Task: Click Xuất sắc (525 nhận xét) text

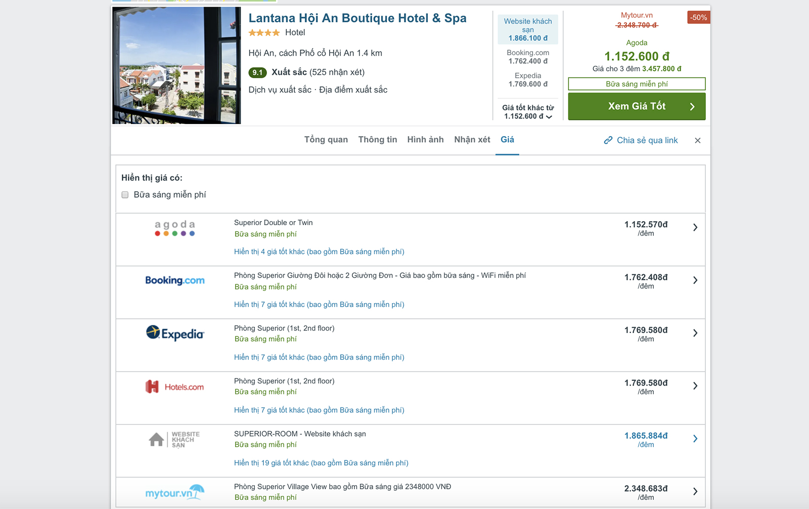Action: tap(318, 72)
